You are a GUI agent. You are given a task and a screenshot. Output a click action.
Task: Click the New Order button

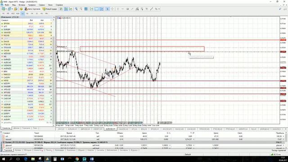(50, 9)
